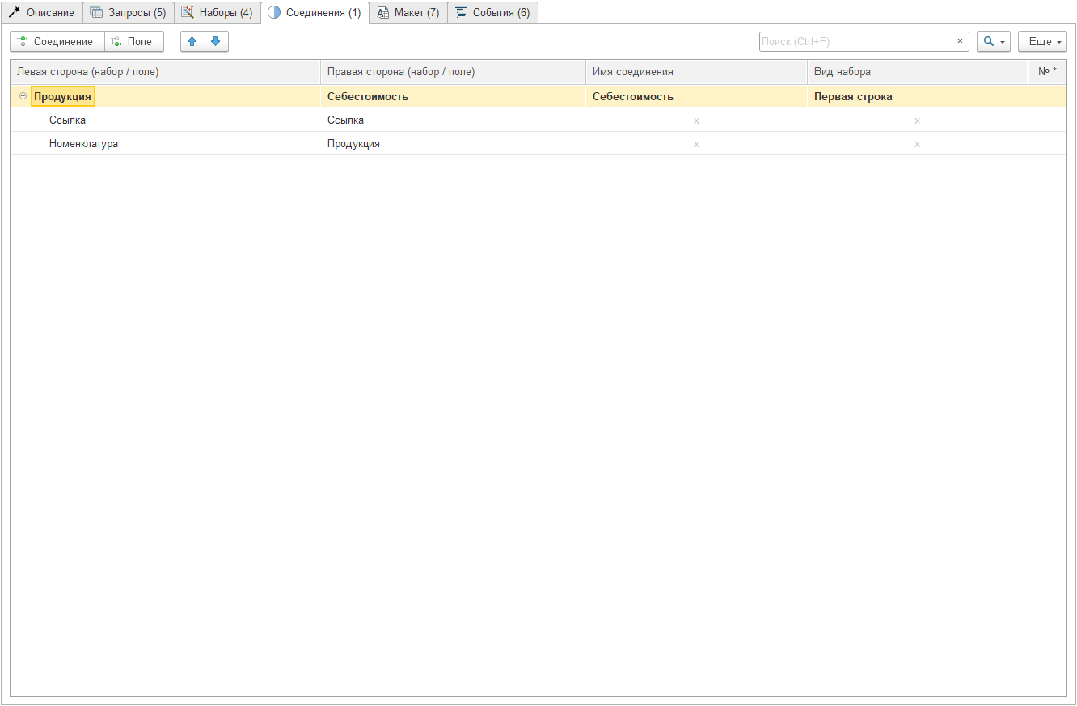Click the wand icon on Описание tab

tap(15, 12)
